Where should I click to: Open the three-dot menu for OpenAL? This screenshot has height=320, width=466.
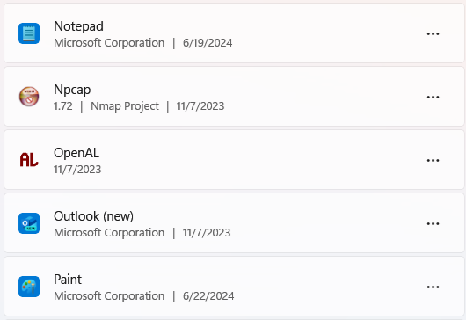pos(433,160)
